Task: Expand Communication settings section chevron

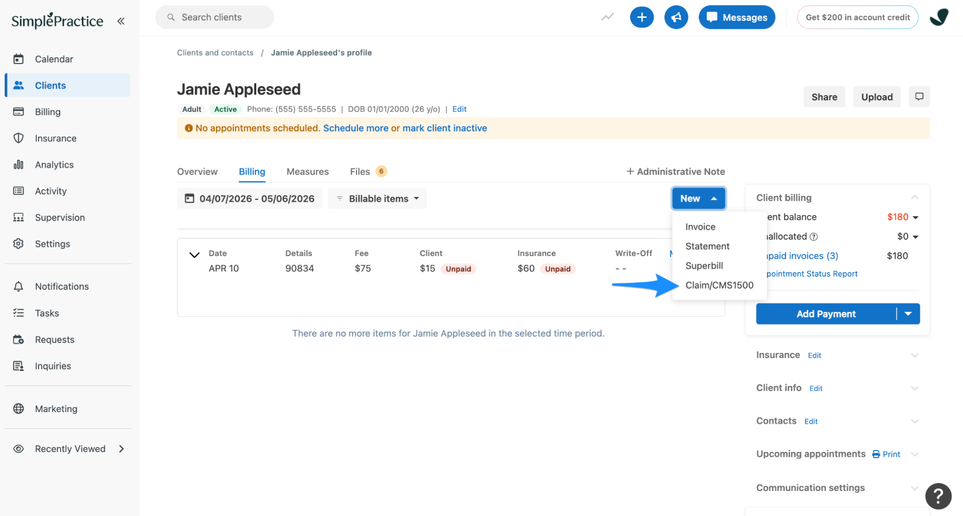Action: point(914,488)
